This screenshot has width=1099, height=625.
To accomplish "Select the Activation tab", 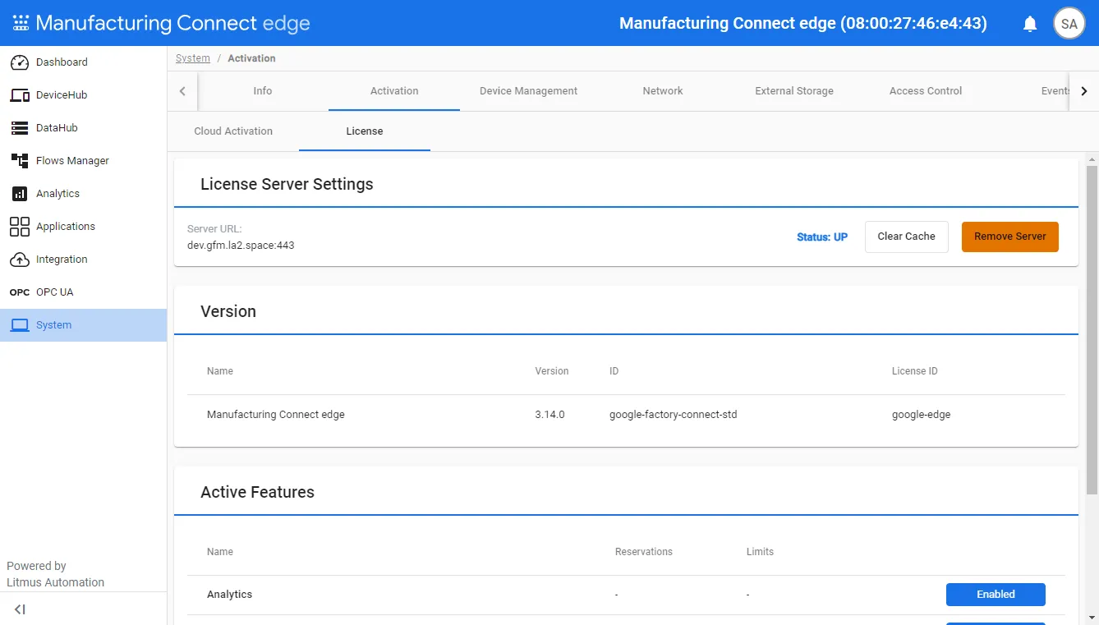I will tap(394, 91).
